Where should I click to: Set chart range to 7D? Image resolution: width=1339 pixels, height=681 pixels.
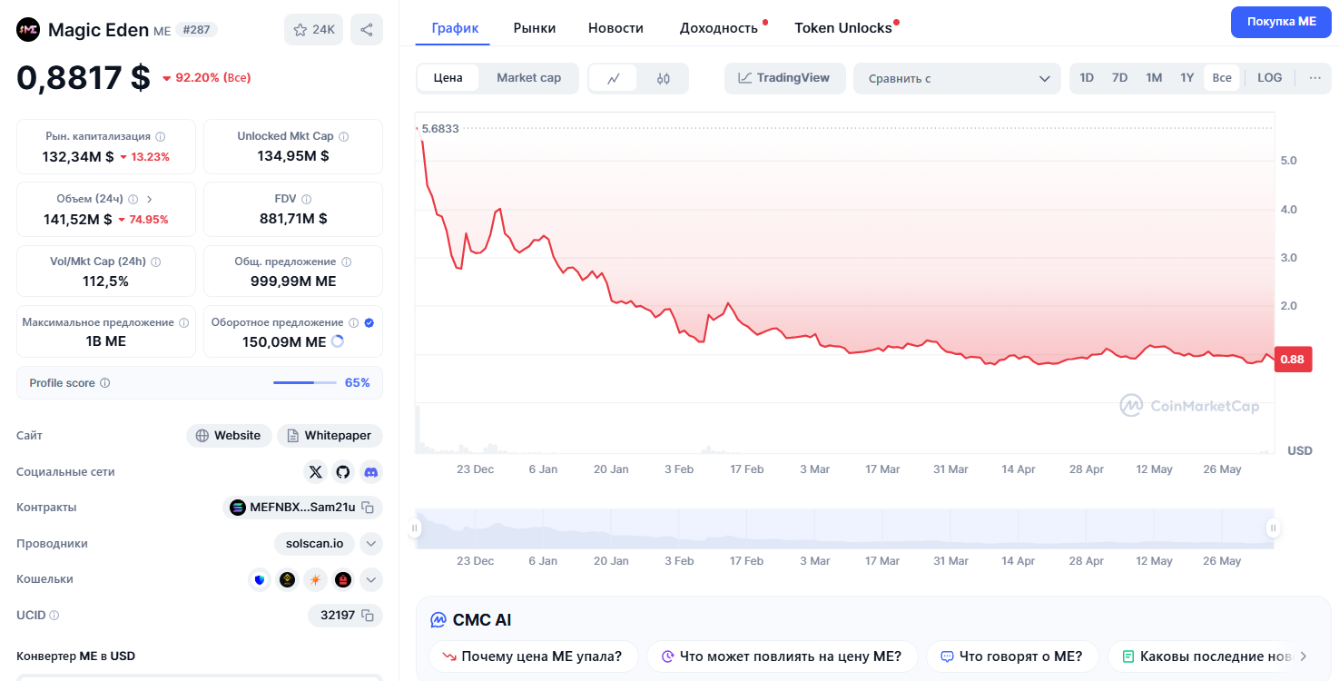pyautogui.click(x=1119, y=78)
